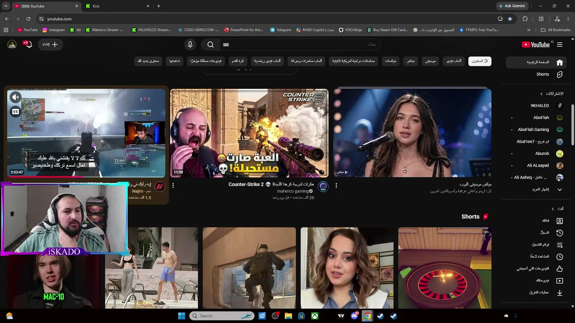Viewport: 575px width, 323px height.
Task: Filter feed by the mixes chip
Action: pyautogui.click(x=390, y=61)
